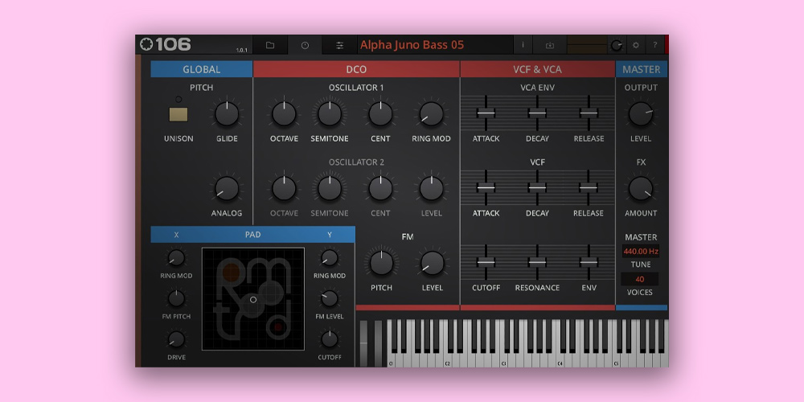Click the info 'i' icon
The image size is (804, 402).
point(523,45)
